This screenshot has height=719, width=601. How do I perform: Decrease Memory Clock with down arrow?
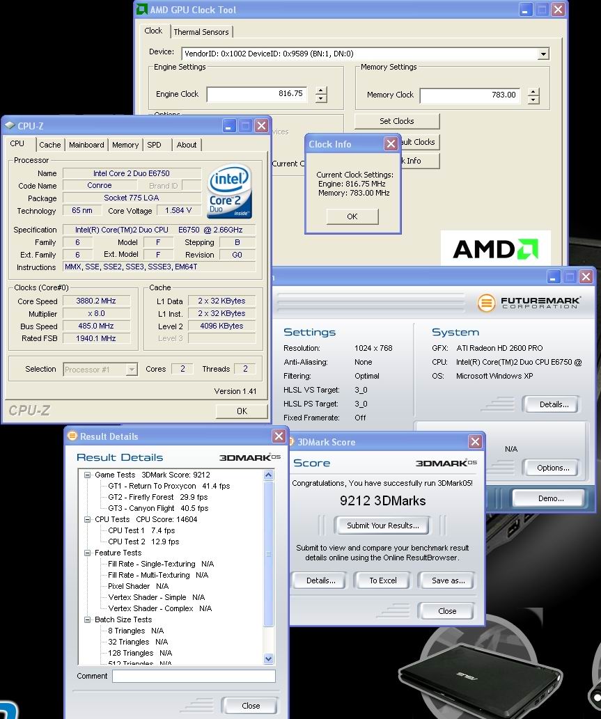[x=533, y=100]
